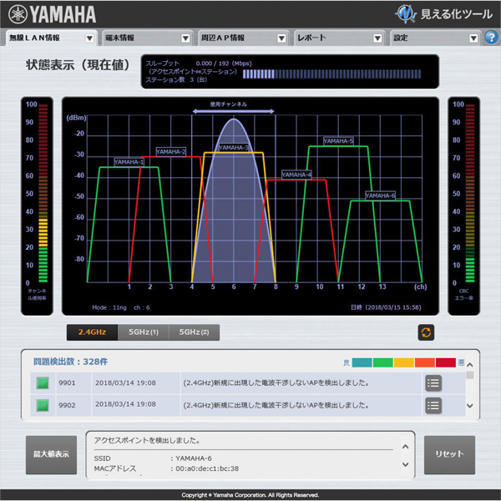This screenshot has width=501, height=501.
Task: Select the 5GHz(2) band tab
Action: coord(195,332)
